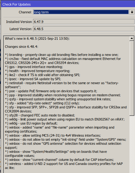Click the 'Installed Version' label

point(19,22)
